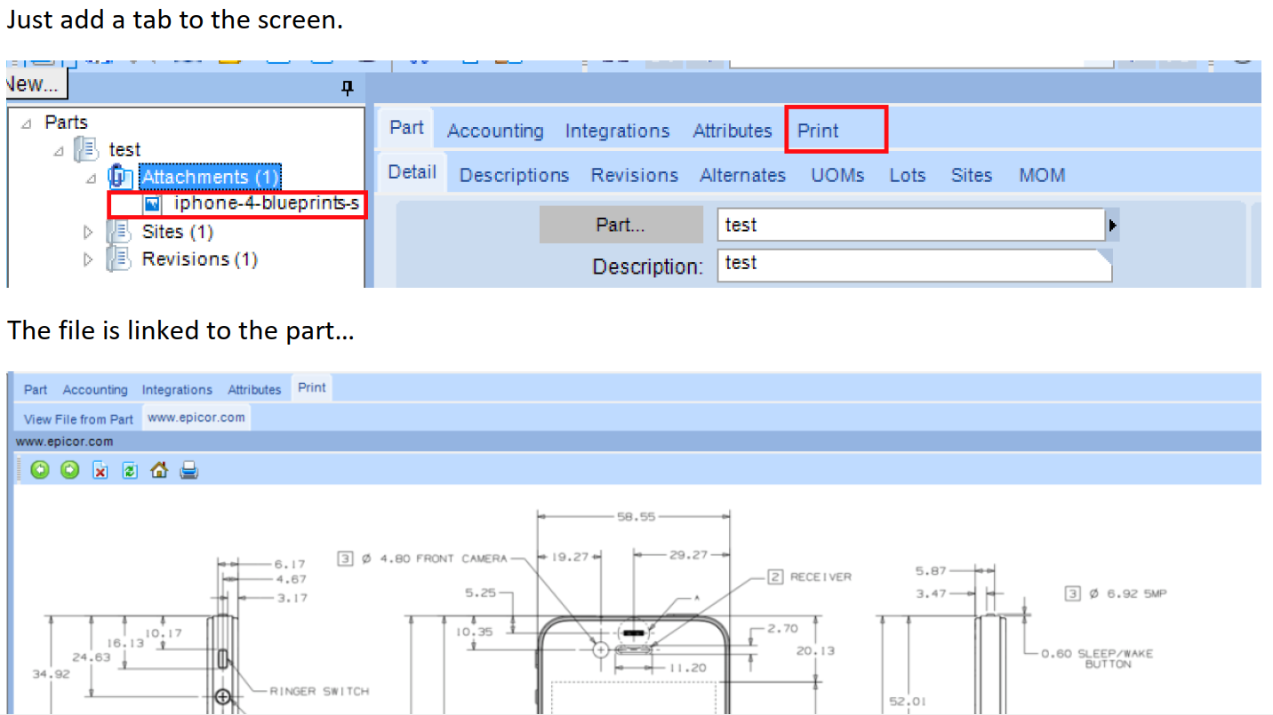Click the 6.92 5MP label on the blueprint
The height and width of the screenshot is (715, 1273).
1134,593
